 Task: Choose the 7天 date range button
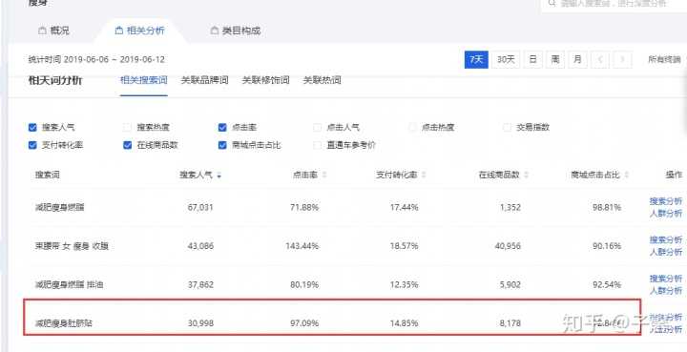click(476, 59)
